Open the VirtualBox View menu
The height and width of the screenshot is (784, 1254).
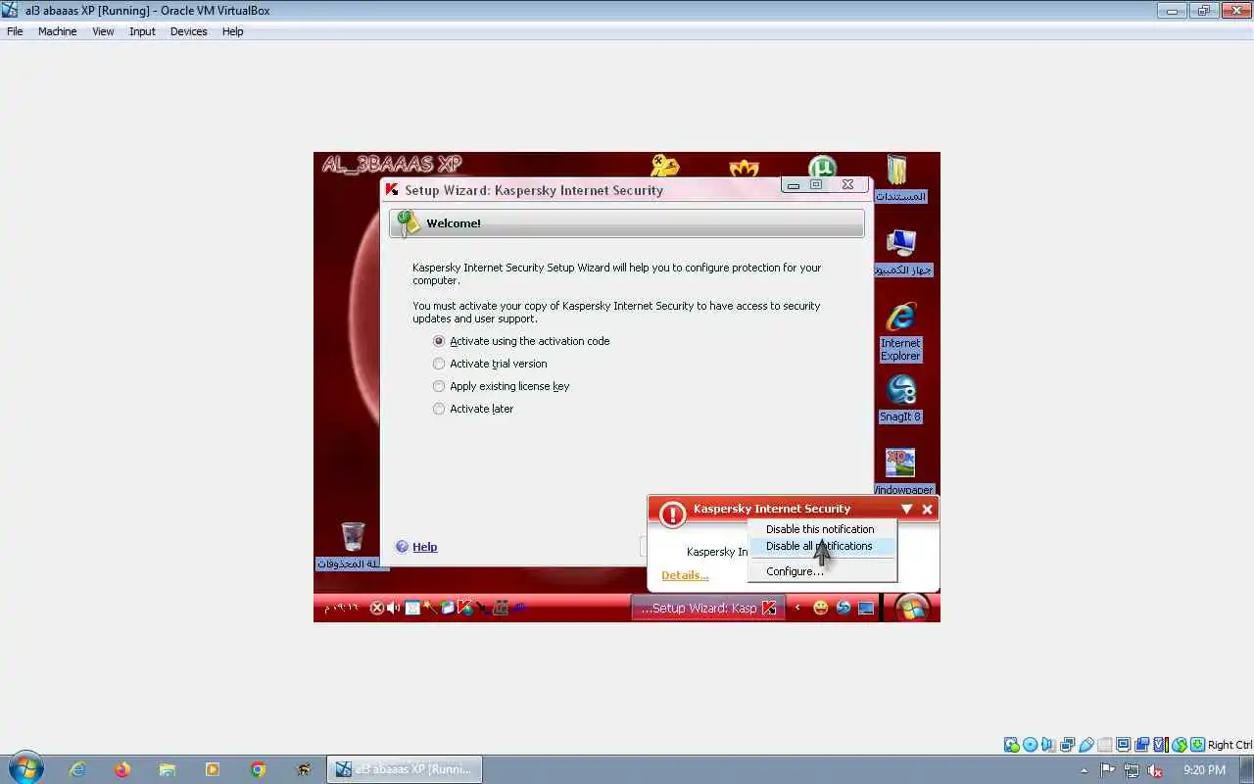pyautogui.click(x=103, y=31)
